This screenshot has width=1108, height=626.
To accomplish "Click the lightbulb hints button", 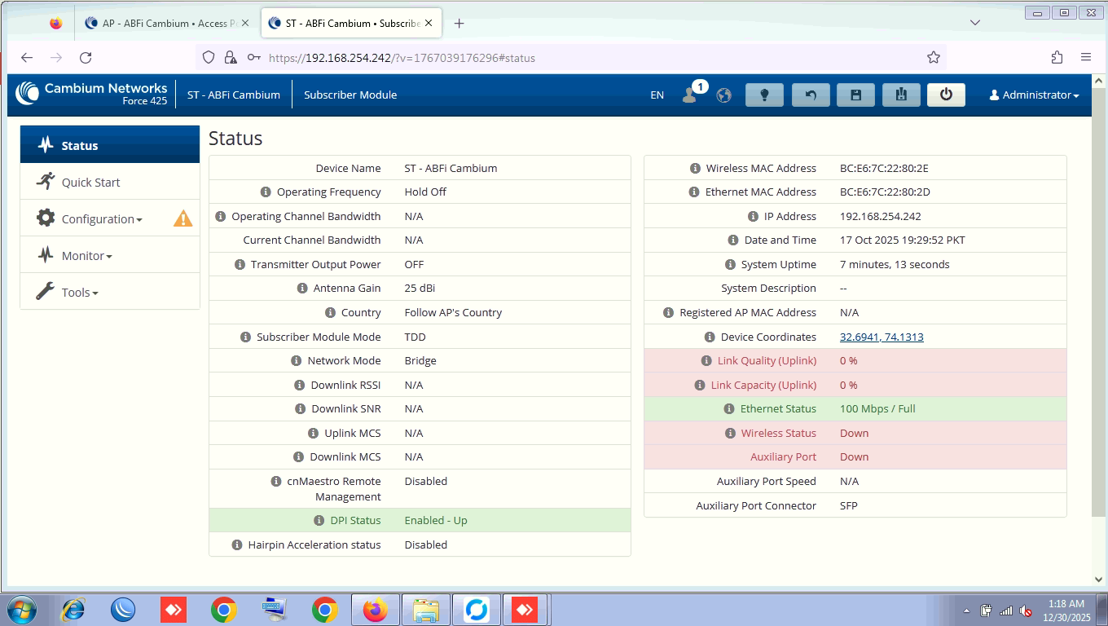I will 764,95.
